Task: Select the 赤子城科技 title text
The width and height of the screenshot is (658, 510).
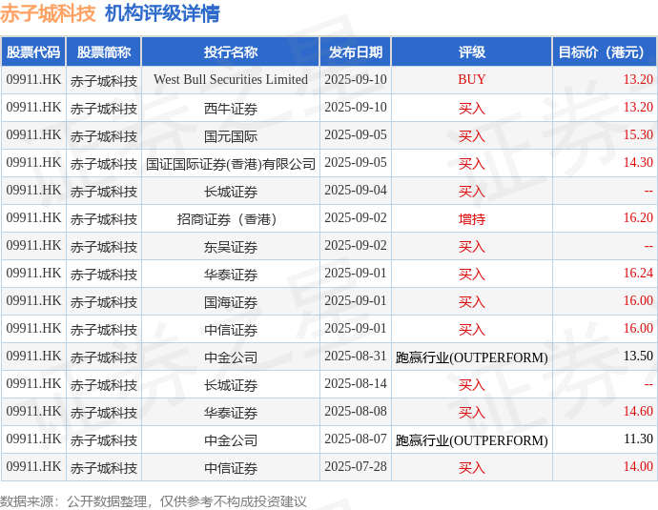Action: click(48, 13)
